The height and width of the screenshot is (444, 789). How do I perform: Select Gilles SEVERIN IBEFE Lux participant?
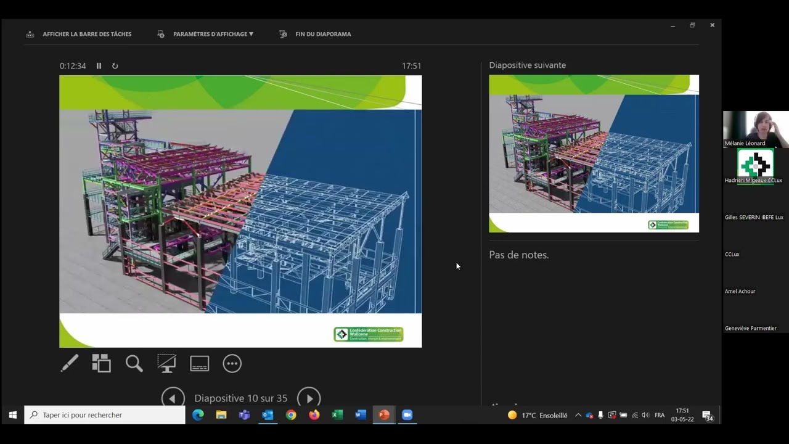coord(754,217)
